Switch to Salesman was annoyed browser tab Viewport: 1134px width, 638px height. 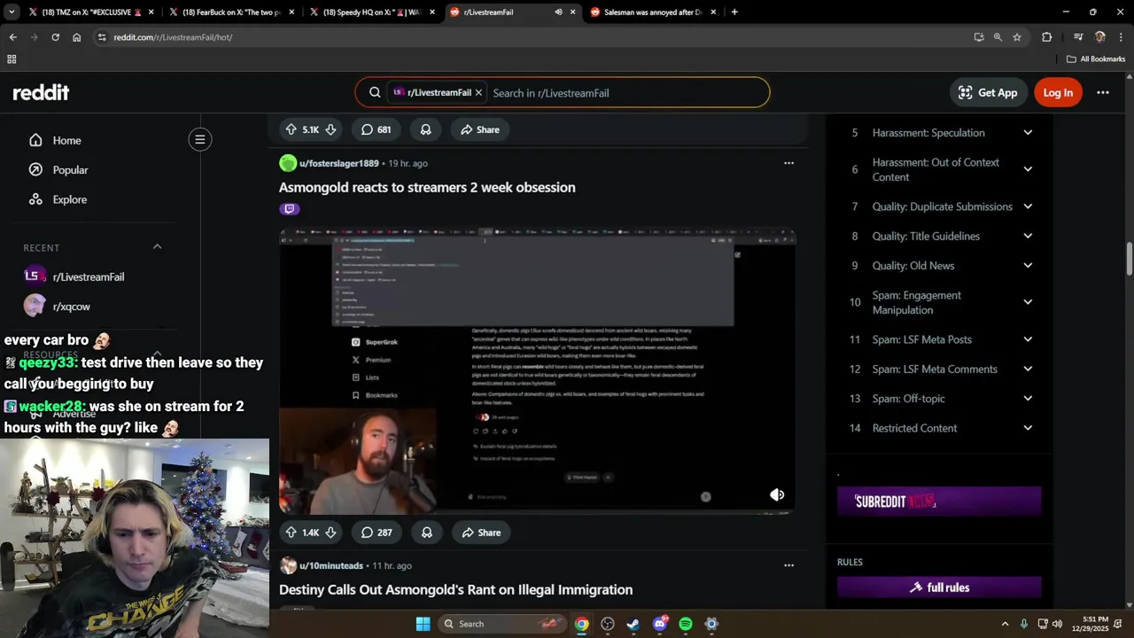pos(654,12)
